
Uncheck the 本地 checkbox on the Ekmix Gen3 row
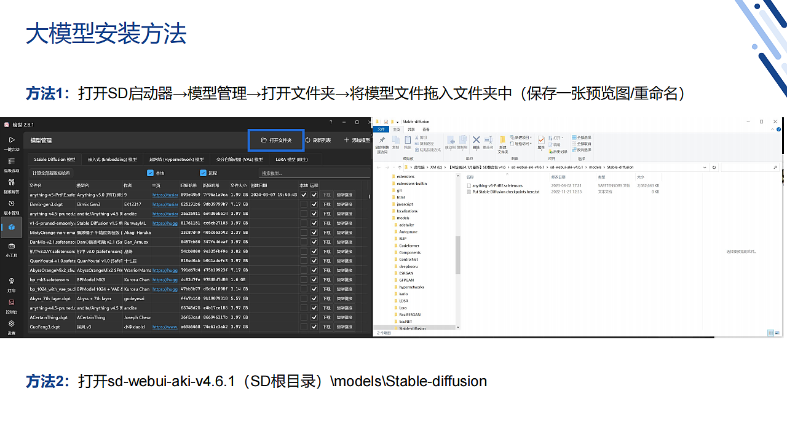coord(304,204)
